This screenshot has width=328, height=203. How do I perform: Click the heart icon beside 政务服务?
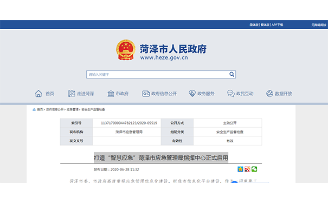click(x=192, y=93)
